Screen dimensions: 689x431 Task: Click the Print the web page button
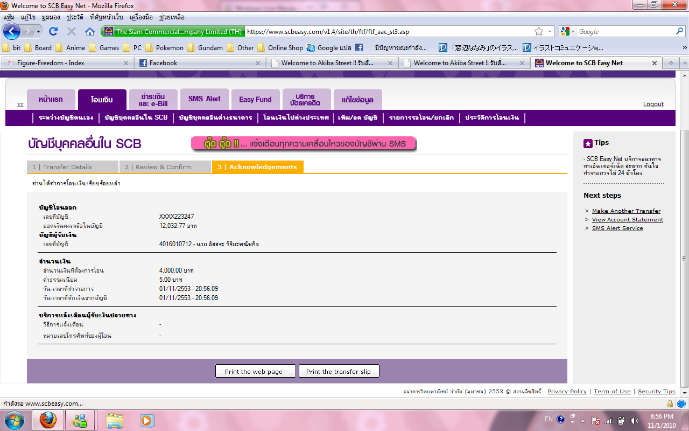pyautogui.click(x=256, y=371)
